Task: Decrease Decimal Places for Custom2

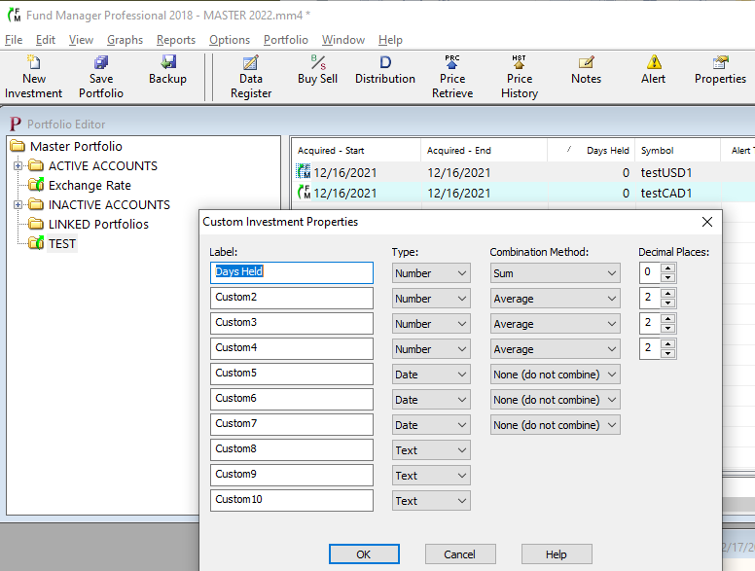Action: click(667, 303)
